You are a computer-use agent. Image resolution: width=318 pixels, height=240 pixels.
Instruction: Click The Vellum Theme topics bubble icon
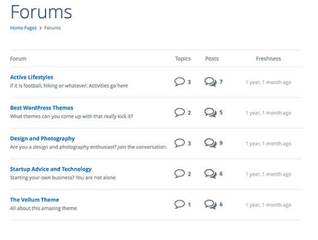click(180, 204)
